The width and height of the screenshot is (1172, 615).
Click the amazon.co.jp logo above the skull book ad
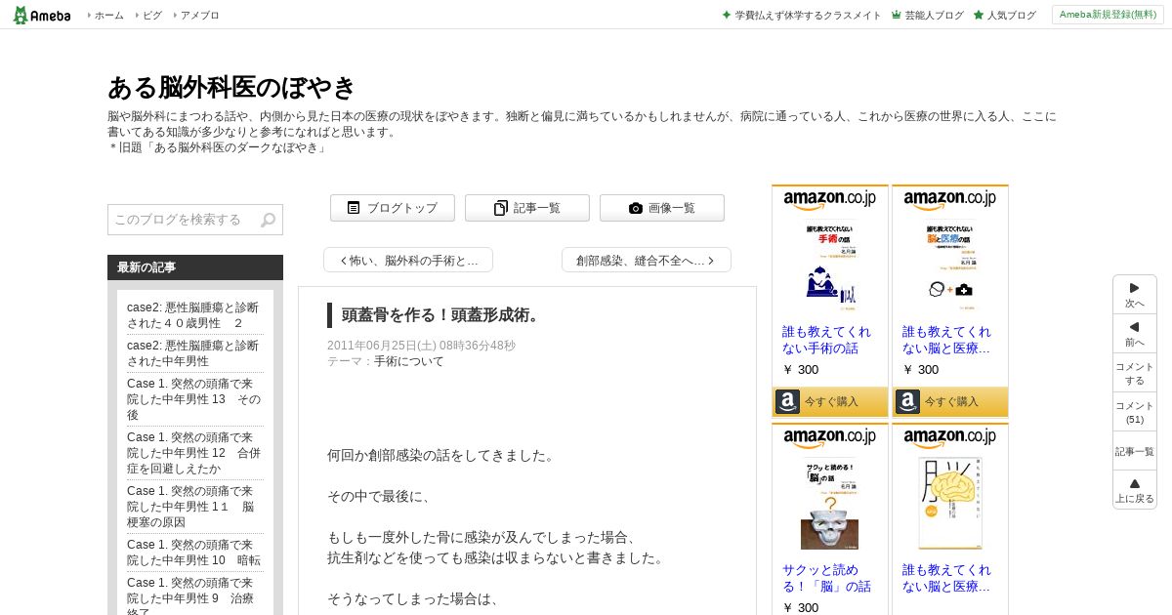click(829, 438)
